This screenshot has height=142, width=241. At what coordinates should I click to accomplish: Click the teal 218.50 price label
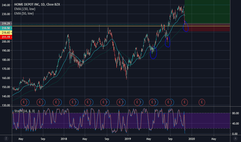(x=6, y=28)
